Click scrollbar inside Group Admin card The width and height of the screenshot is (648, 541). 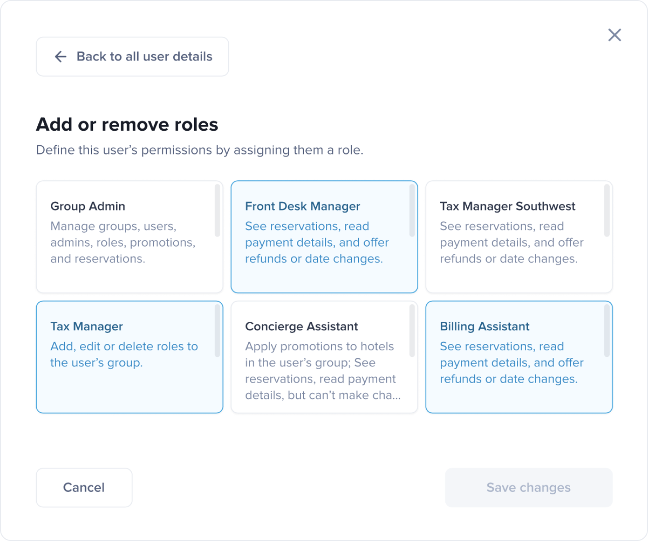217,210
